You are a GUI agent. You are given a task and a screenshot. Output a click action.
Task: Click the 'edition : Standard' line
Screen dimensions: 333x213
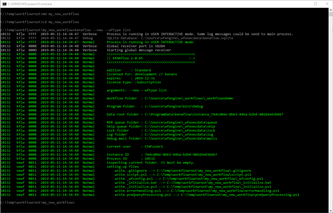coord(129,70)
